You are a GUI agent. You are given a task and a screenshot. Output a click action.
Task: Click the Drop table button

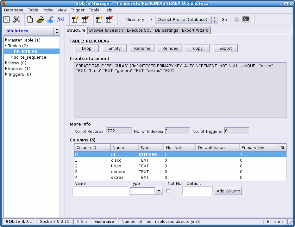86,49
